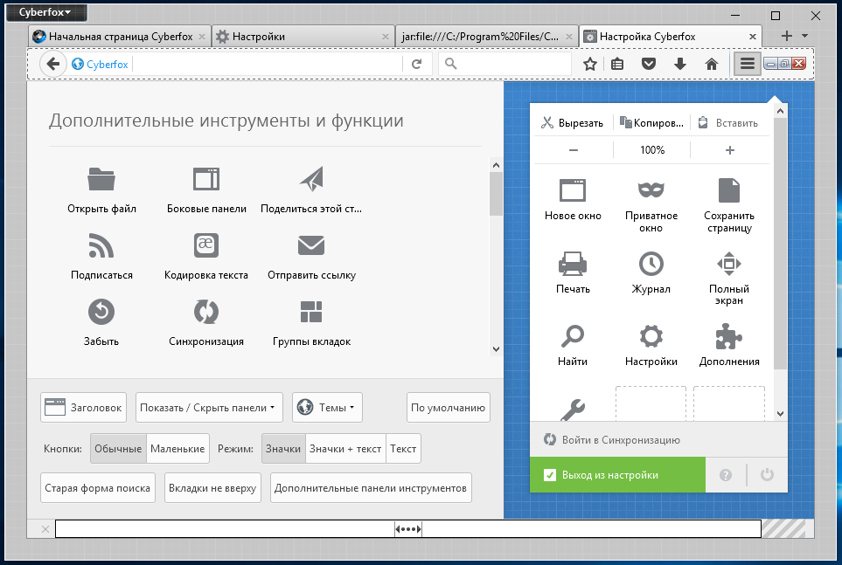Switch to 'Начальная страница Cyberfox' tab
Image resolution: width=842 pixels, height=565 pixels.
119,37
